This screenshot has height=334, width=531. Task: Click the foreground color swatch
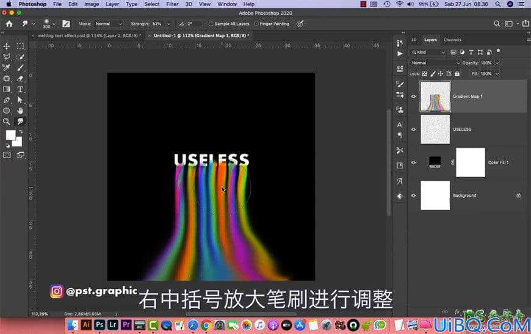coord(10,135)
